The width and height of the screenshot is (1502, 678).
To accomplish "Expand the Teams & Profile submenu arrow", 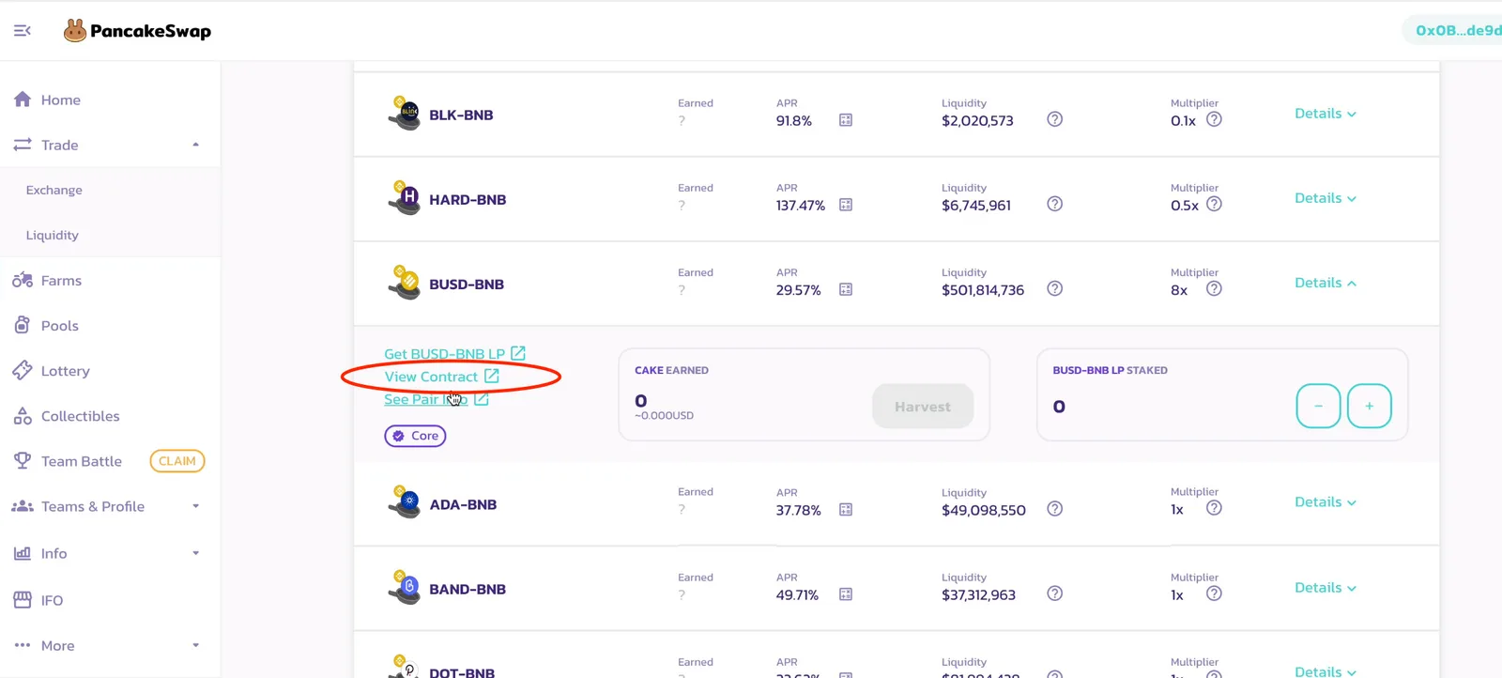I will 195,506.
